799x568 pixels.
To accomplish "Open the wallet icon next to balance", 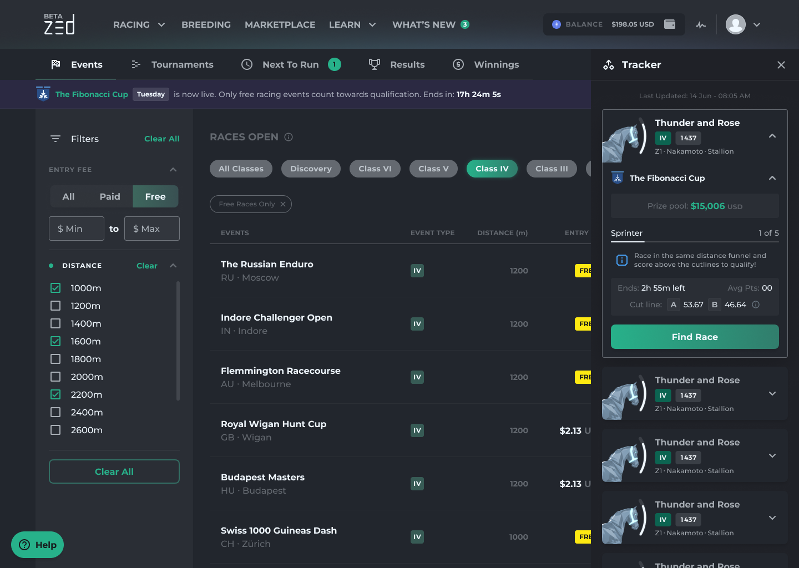I will point(670,24).
